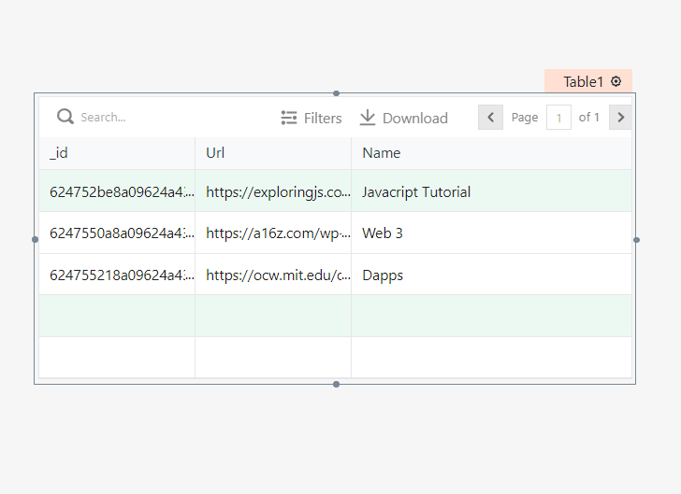Select the Table1 widget label
The width and height of the screenshot is (681, 494).
pyautogui.click(x=583, y=82)
